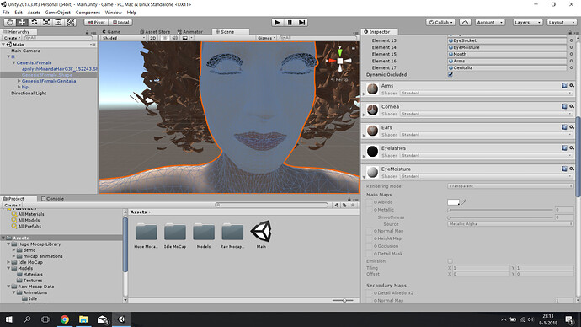Screen dimensions: 581x327
Task: Click Create in Project panel
Action: point(13,205)
